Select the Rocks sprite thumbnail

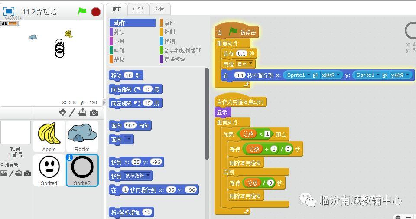click(82, 136)
